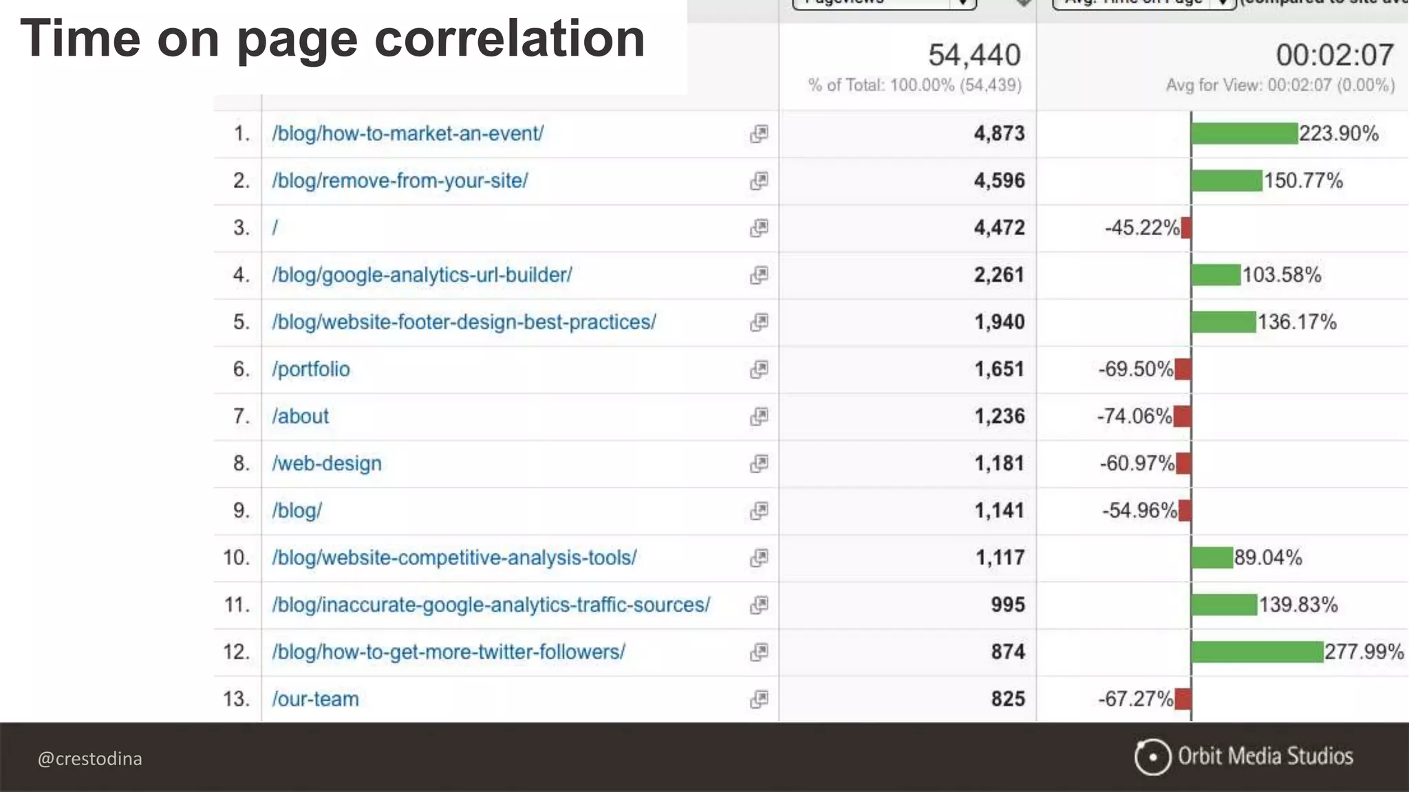Screen dimensions: 1409x792
Task: Select pageviews value 4,873
Action: [x=999, y=133]
